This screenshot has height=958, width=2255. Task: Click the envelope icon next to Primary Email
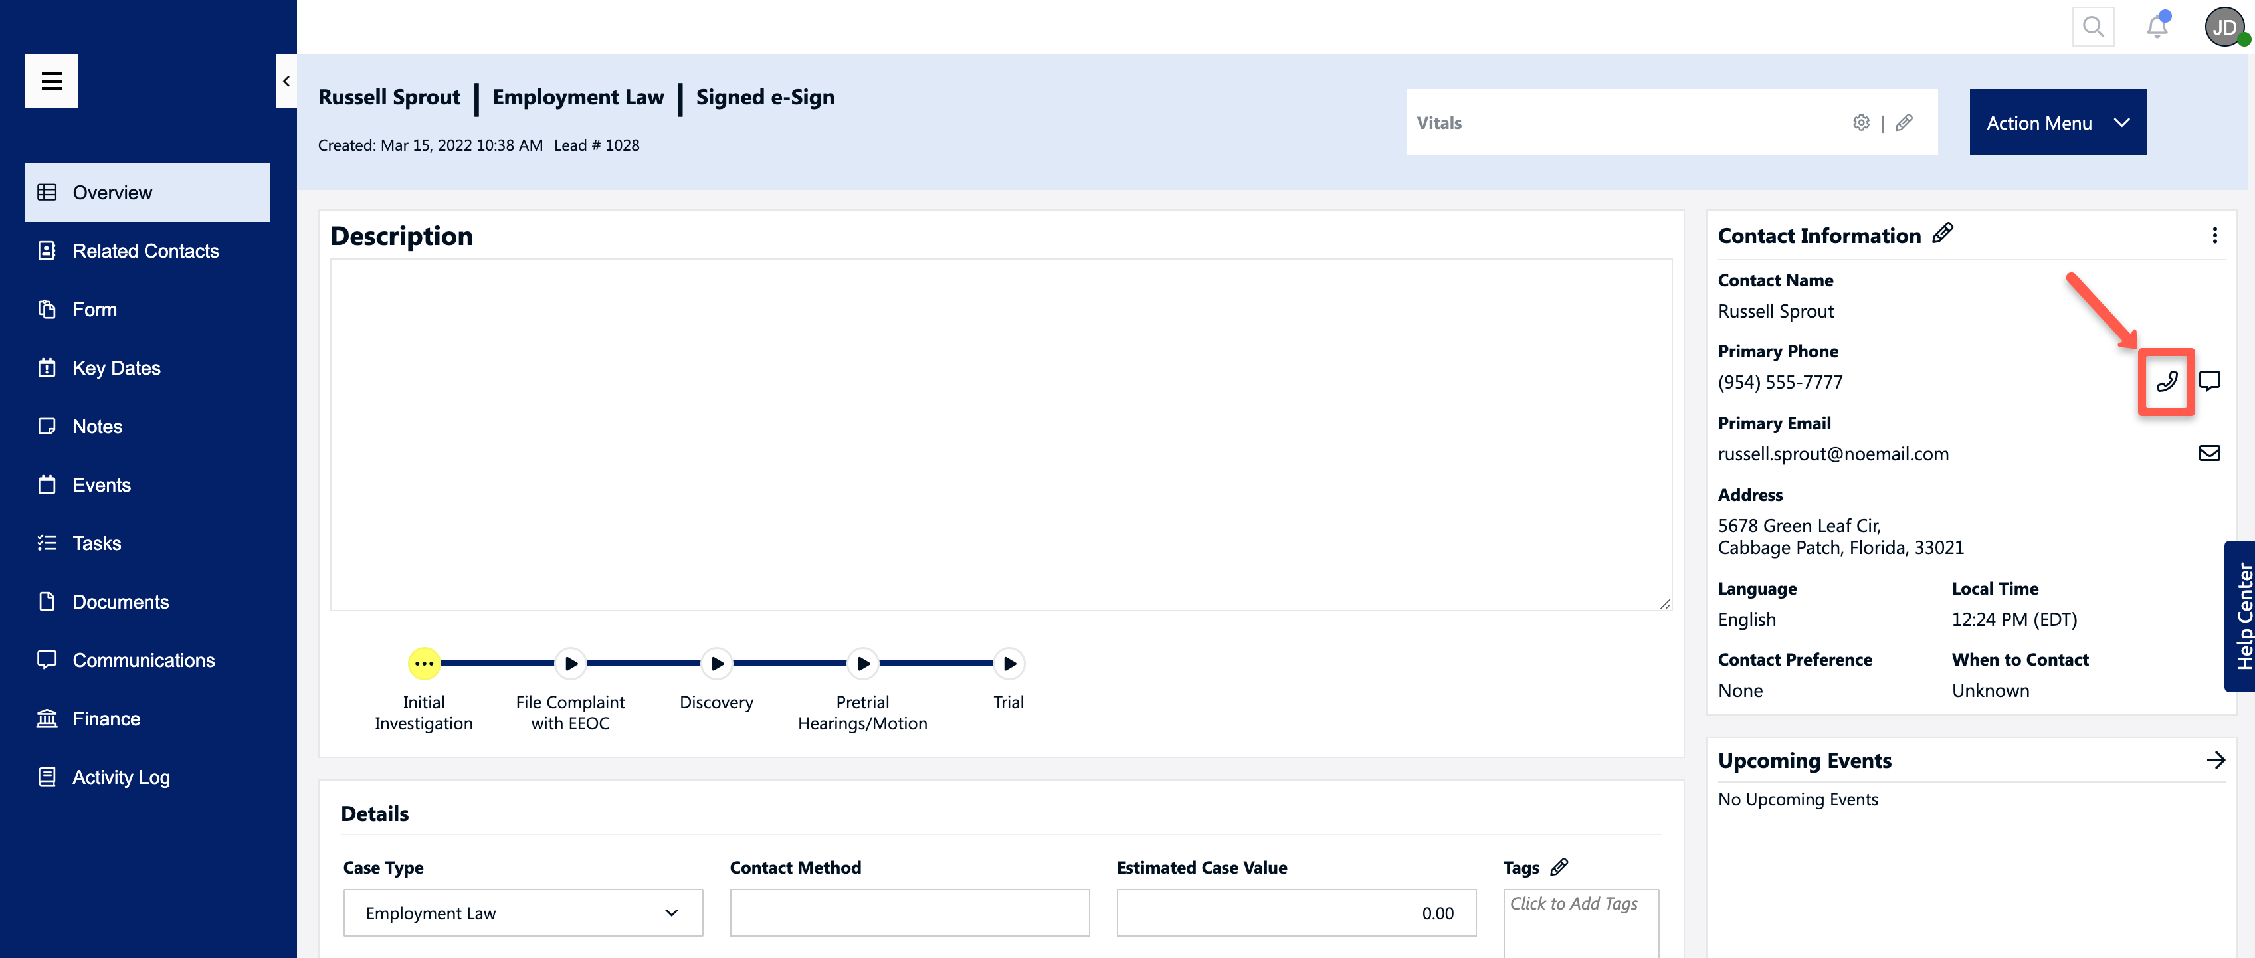2210,452
